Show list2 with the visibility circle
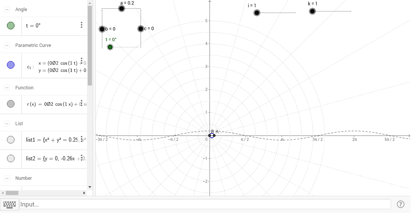The image size is (411, 213). [11, 158]
